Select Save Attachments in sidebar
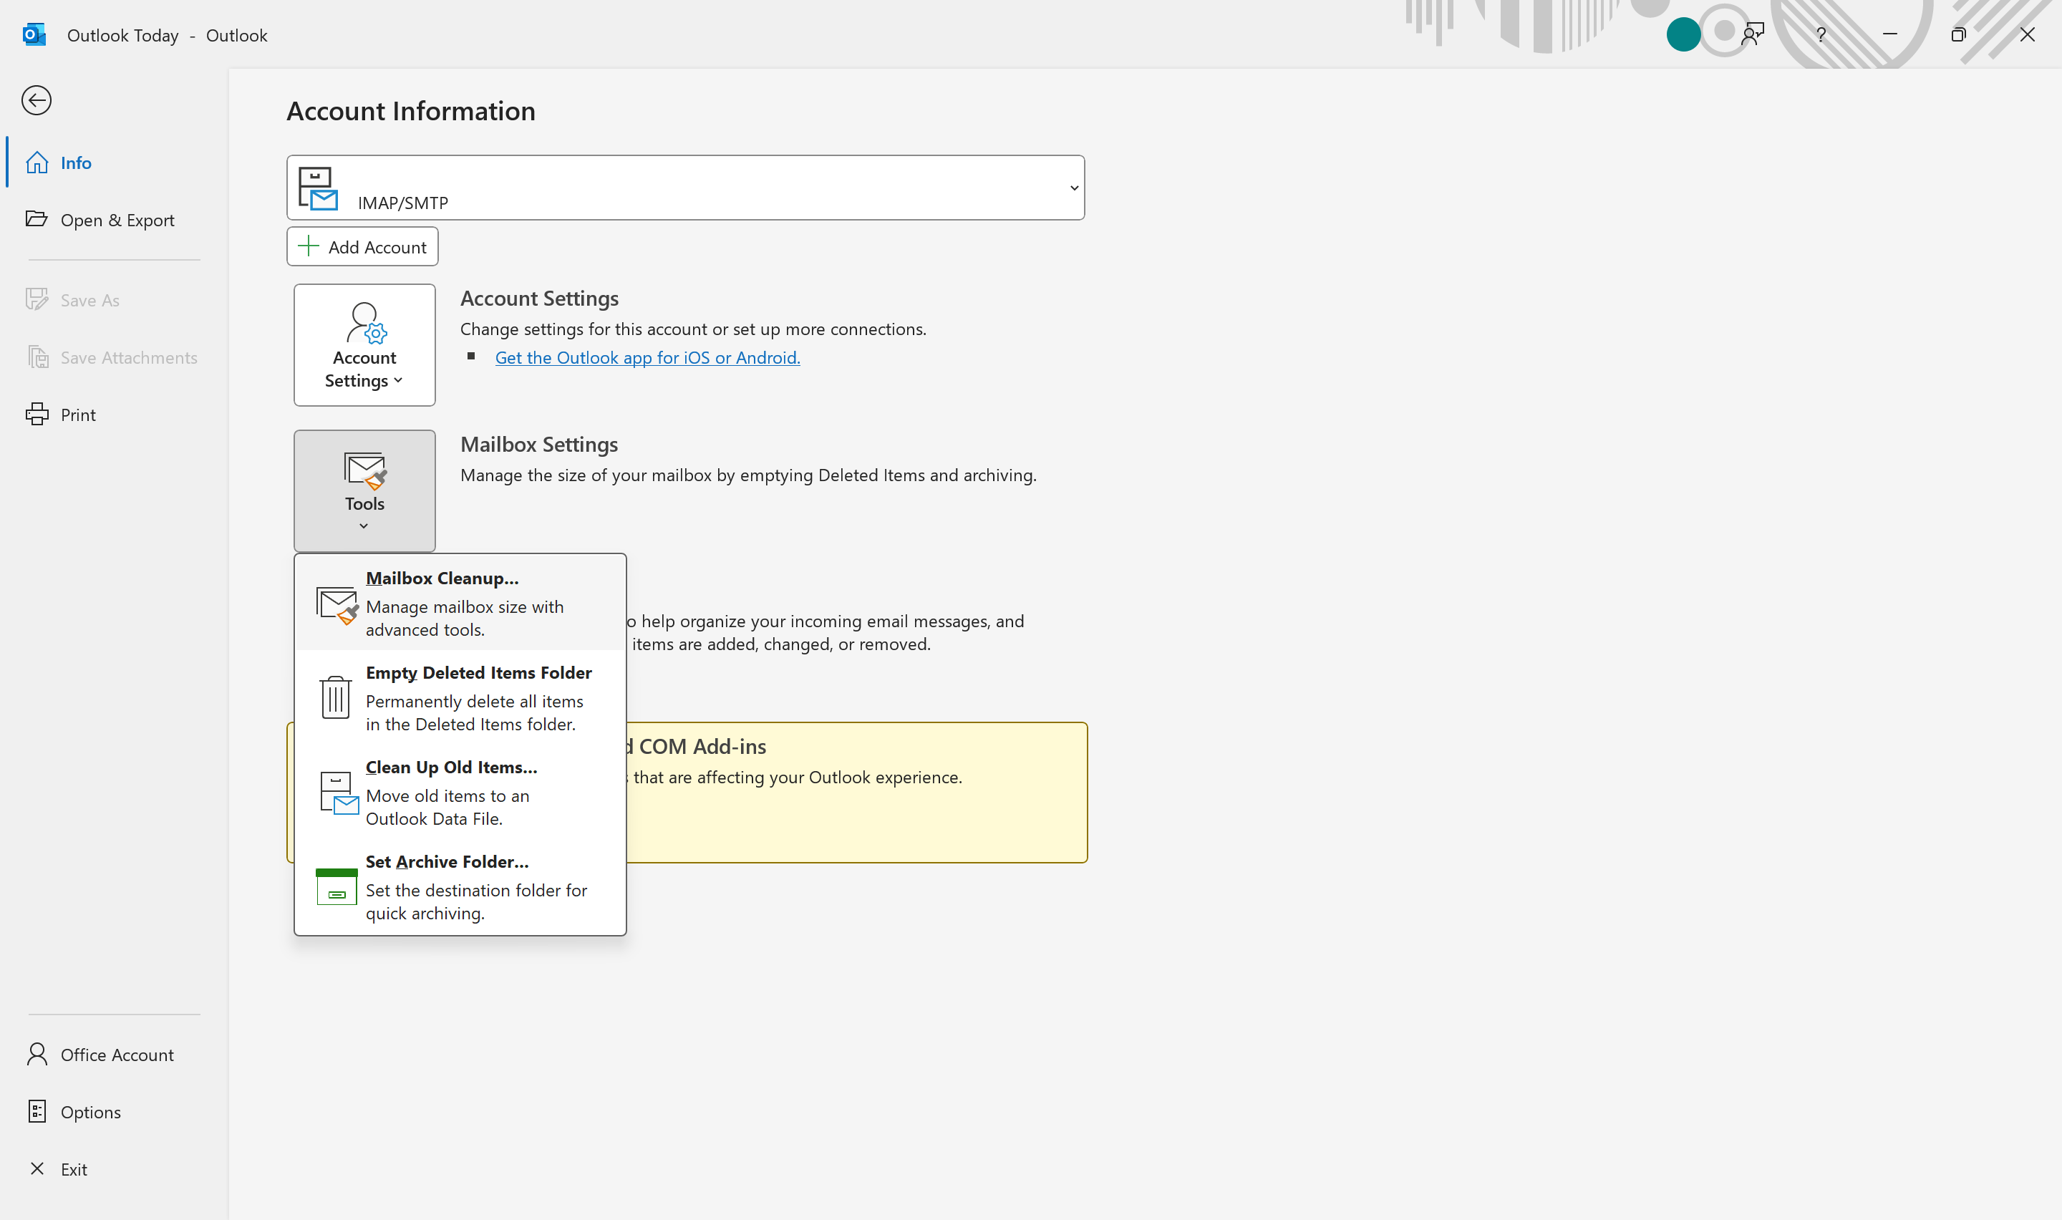The width and height of the screenshot is (2062, 1220). tap(115, 357)
